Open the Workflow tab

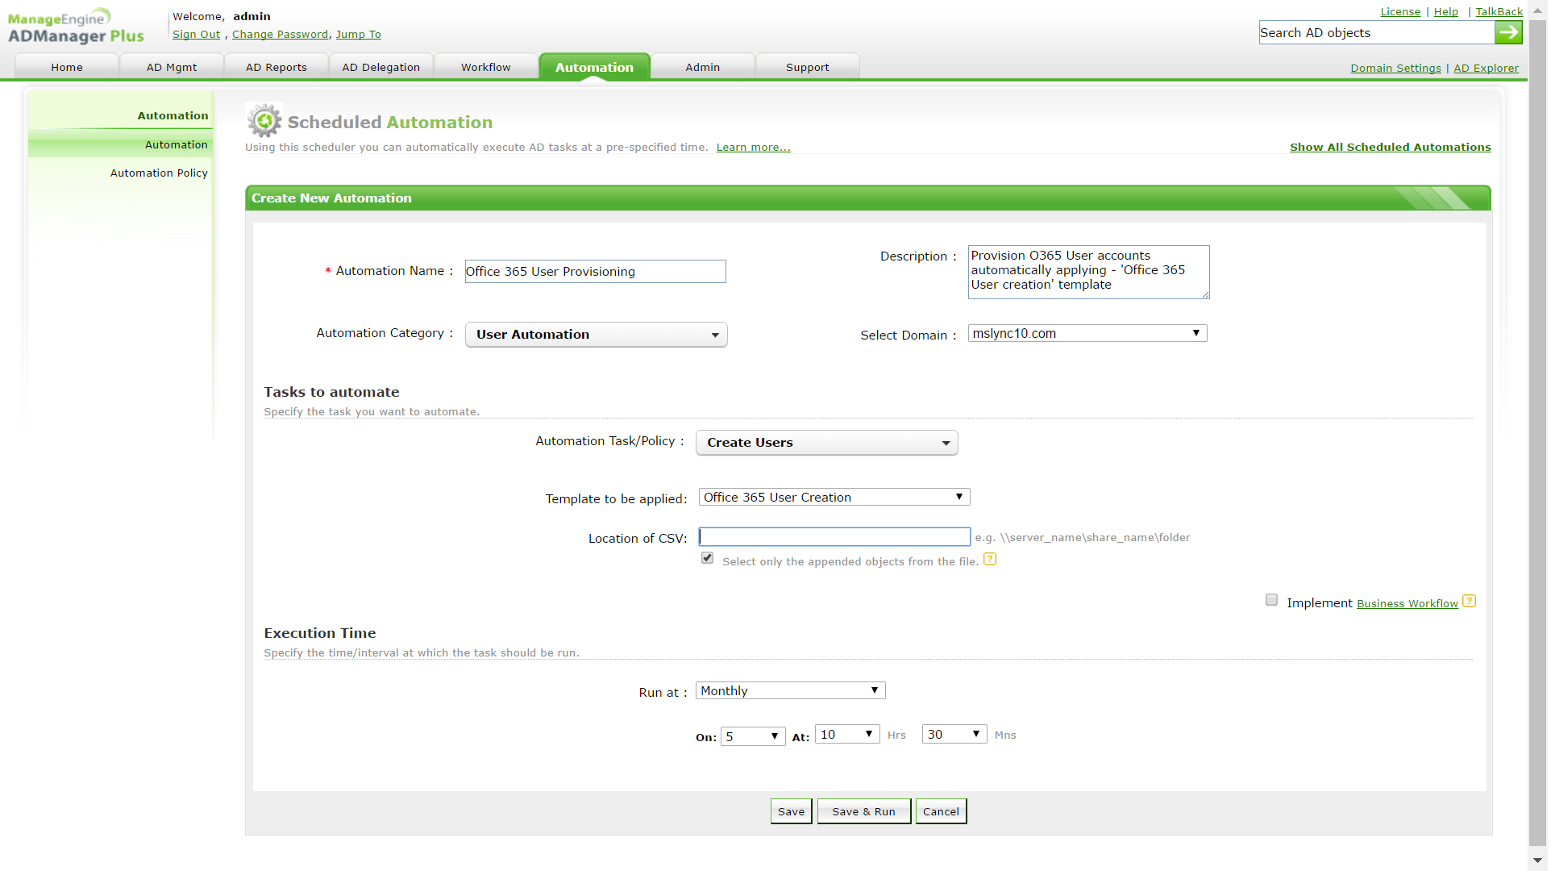tap(487, 68)
